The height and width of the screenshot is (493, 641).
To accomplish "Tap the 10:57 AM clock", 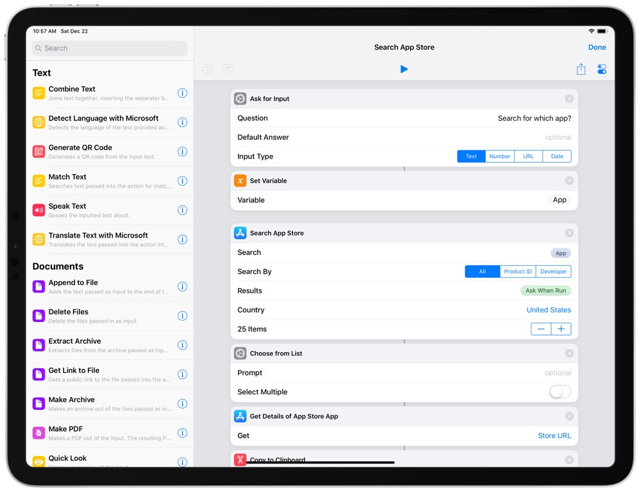I will (x=45, y=31).
